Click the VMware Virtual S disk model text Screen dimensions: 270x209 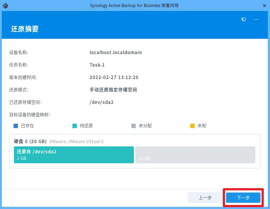point(76,141)
